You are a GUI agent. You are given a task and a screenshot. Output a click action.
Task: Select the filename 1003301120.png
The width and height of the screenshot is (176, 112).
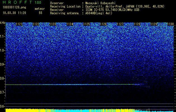click(15, 8)
